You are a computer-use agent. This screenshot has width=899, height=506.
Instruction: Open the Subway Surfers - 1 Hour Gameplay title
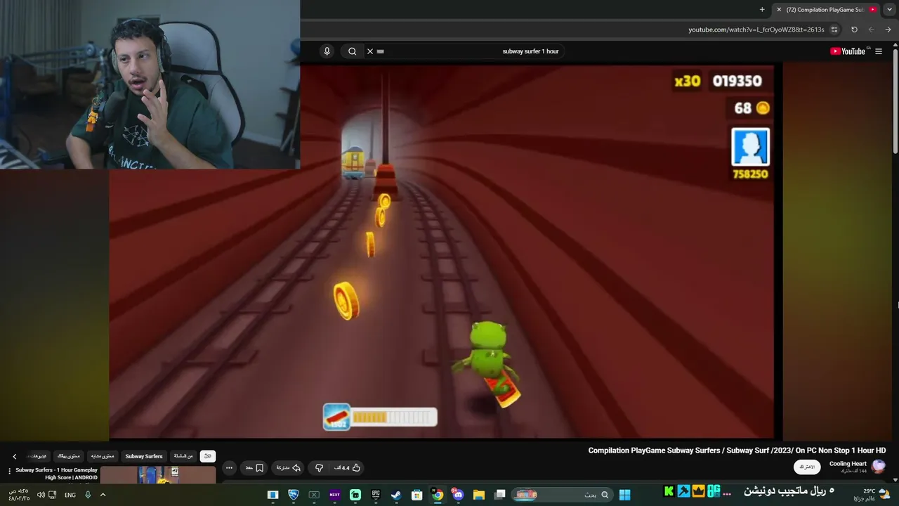(57, 474)
